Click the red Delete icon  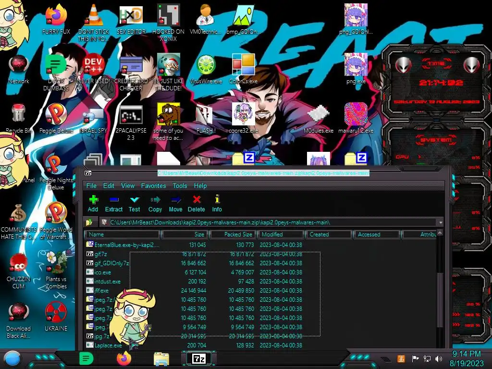(197, 203)
